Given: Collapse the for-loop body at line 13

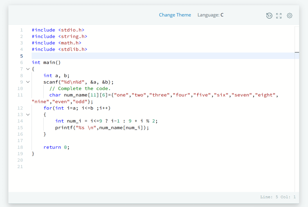Looking at the screenshot, I should 28,114.
